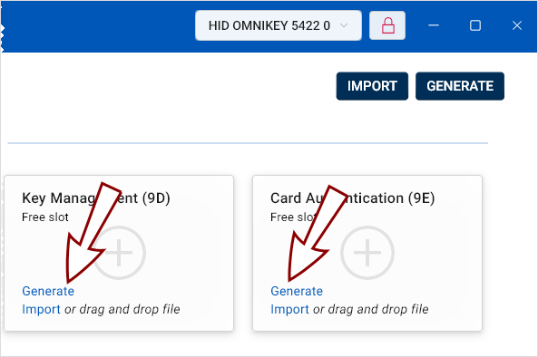Click Generate link under Card Authentication (9E)
Screen dimensions: 538x357
pyautogui.click(x=297, y=291)
